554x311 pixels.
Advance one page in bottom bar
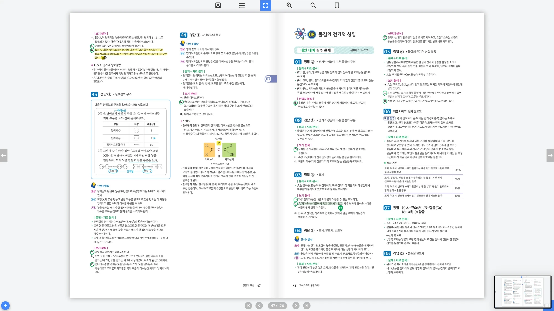pos(296,305)
